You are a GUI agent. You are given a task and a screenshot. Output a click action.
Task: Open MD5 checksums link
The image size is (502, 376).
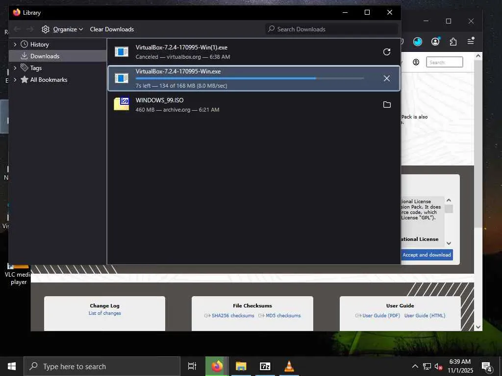pyautogui.click(x=283, y=316)
